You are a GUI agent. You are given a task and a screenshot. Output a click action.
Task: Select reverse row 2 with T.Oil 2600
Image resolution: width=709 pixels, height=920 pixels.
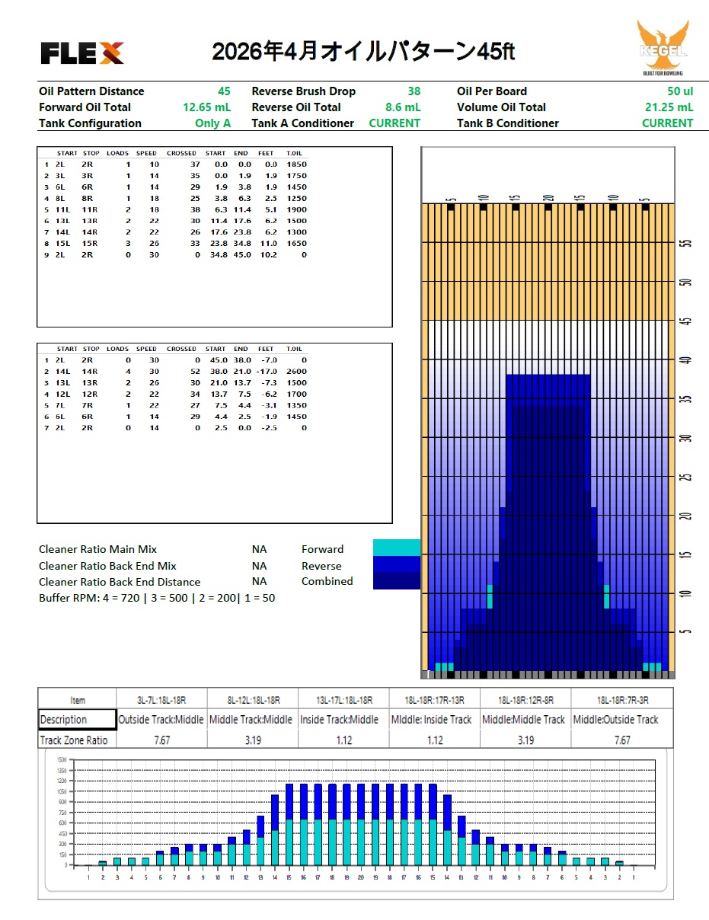pyautogui.click(x=175, y=371)
